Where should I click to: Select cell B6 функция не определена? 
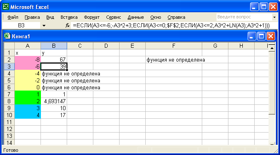point(54,87)
